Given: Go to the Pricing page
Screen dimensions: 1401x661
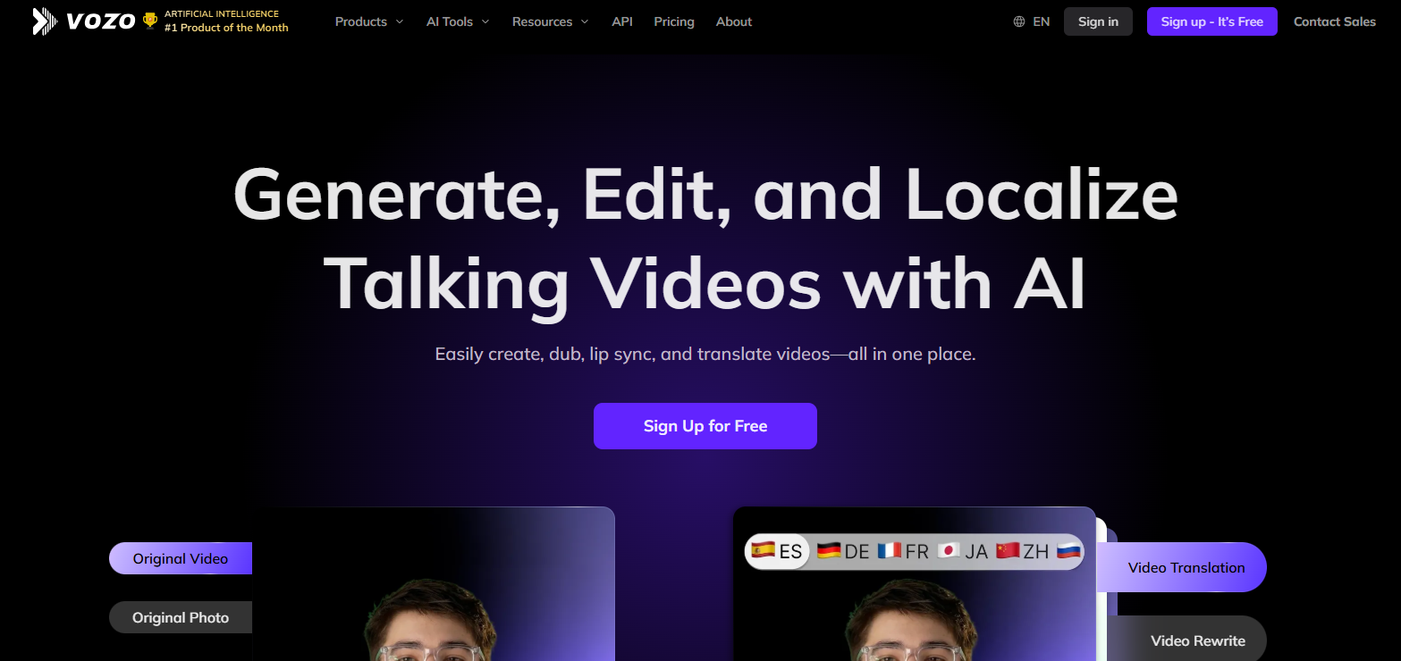Looking at the screenshot, I should (x=674, y=21).
